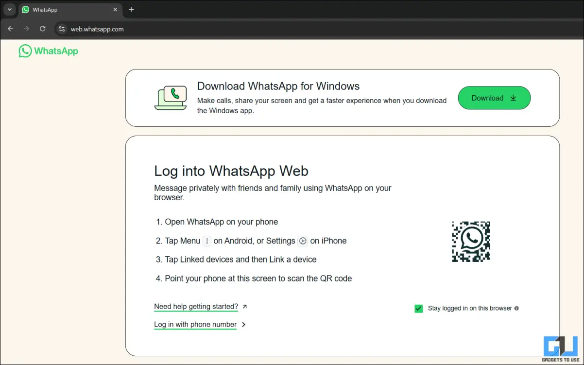The image size is (584, 365).
Task: Select the WhatsApp browser tab
Action: click(x=70, y=10)
